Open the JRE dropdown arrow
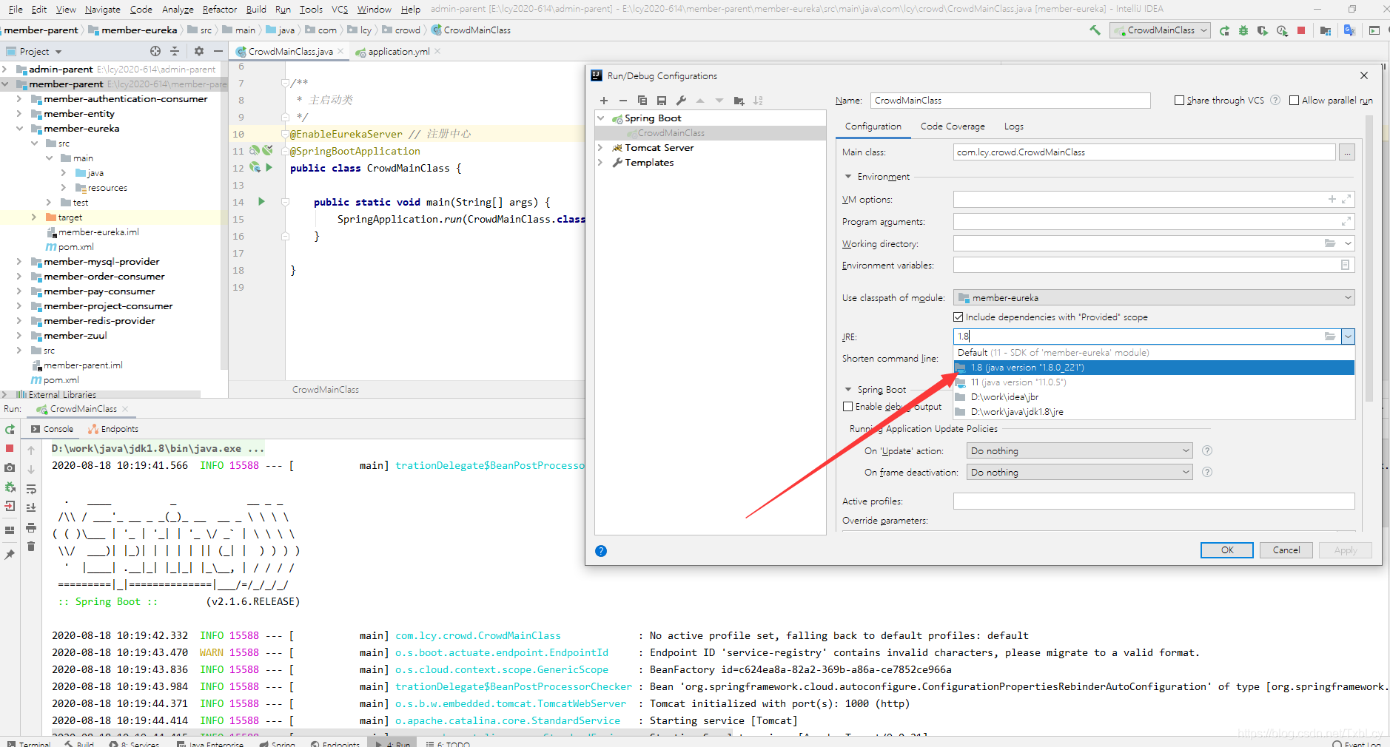The image size is (1390, 747). click(1348, 337)
